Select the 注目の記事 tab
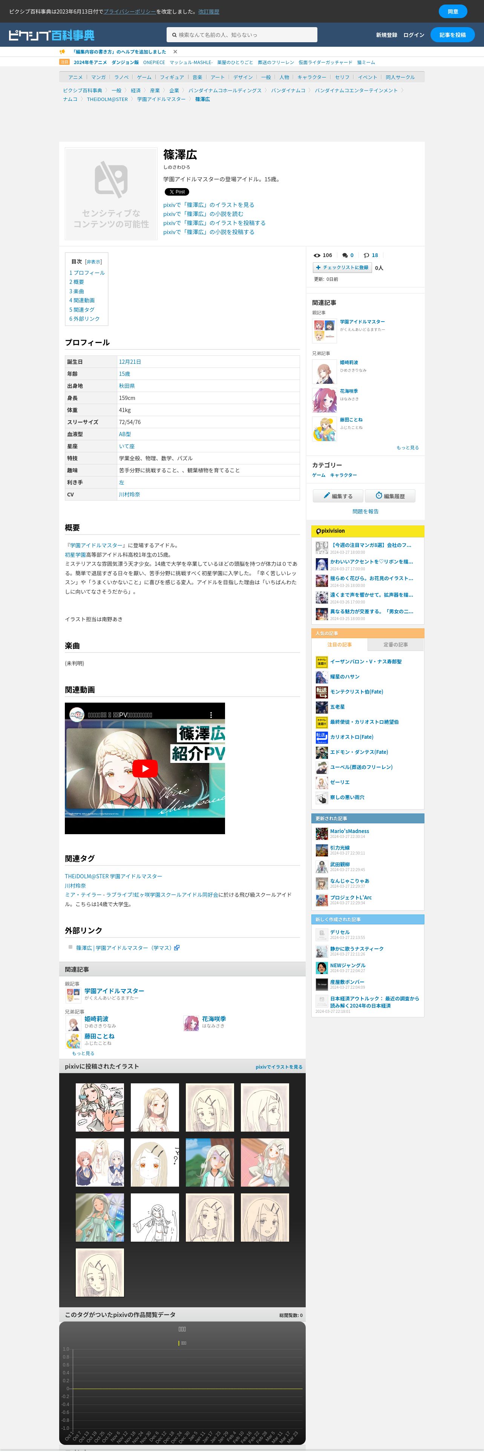 [x=339, y=644]
